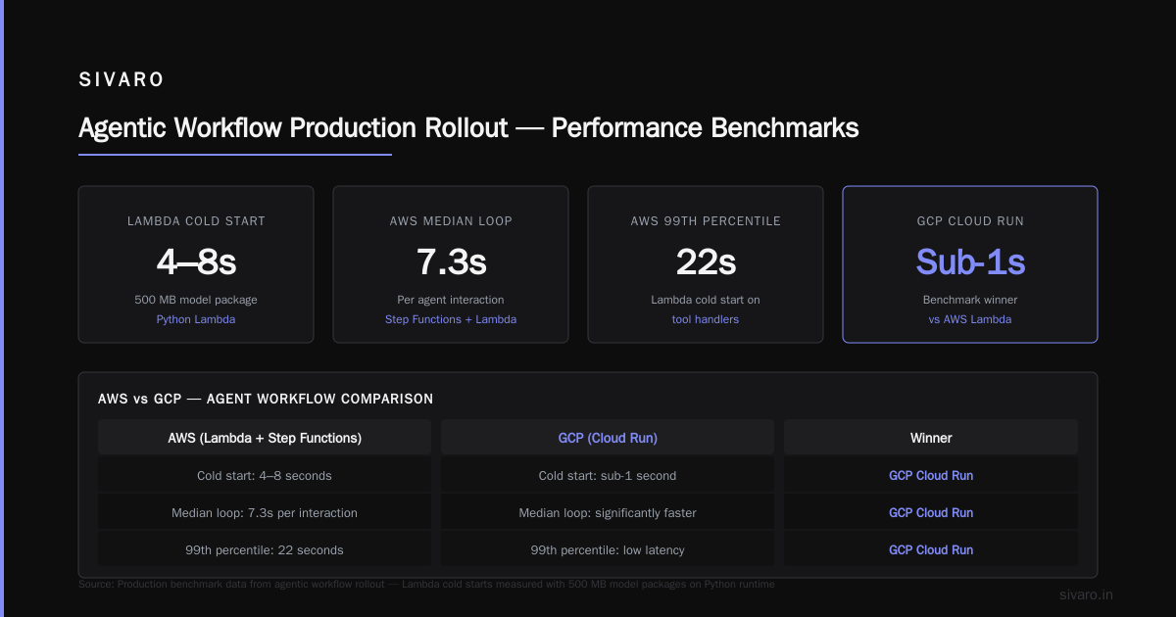
Task: Click Median loop: significantly faster cell
Action: click(608, 513)
